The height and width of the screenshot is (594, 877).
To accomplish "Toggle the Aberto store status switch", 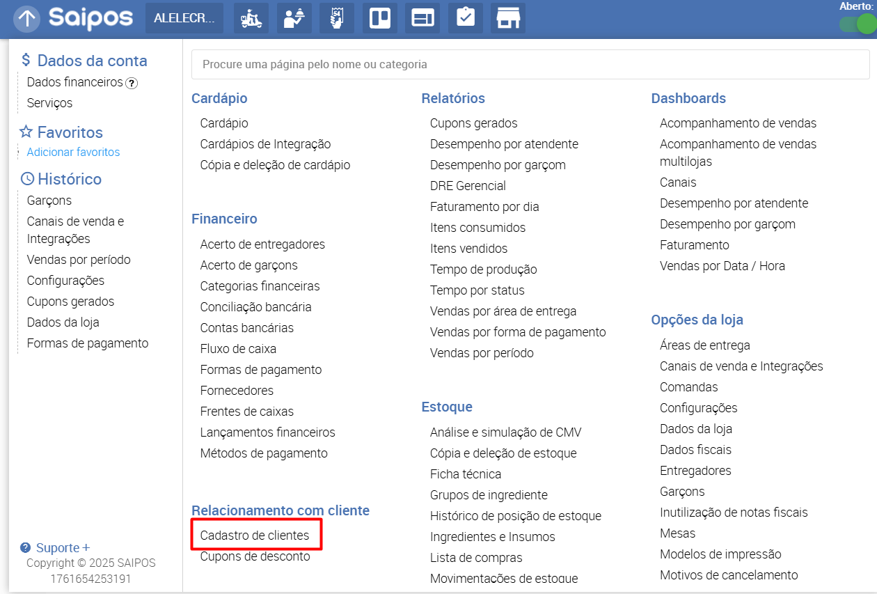I will pyautogui.click(x=857, y=24).
